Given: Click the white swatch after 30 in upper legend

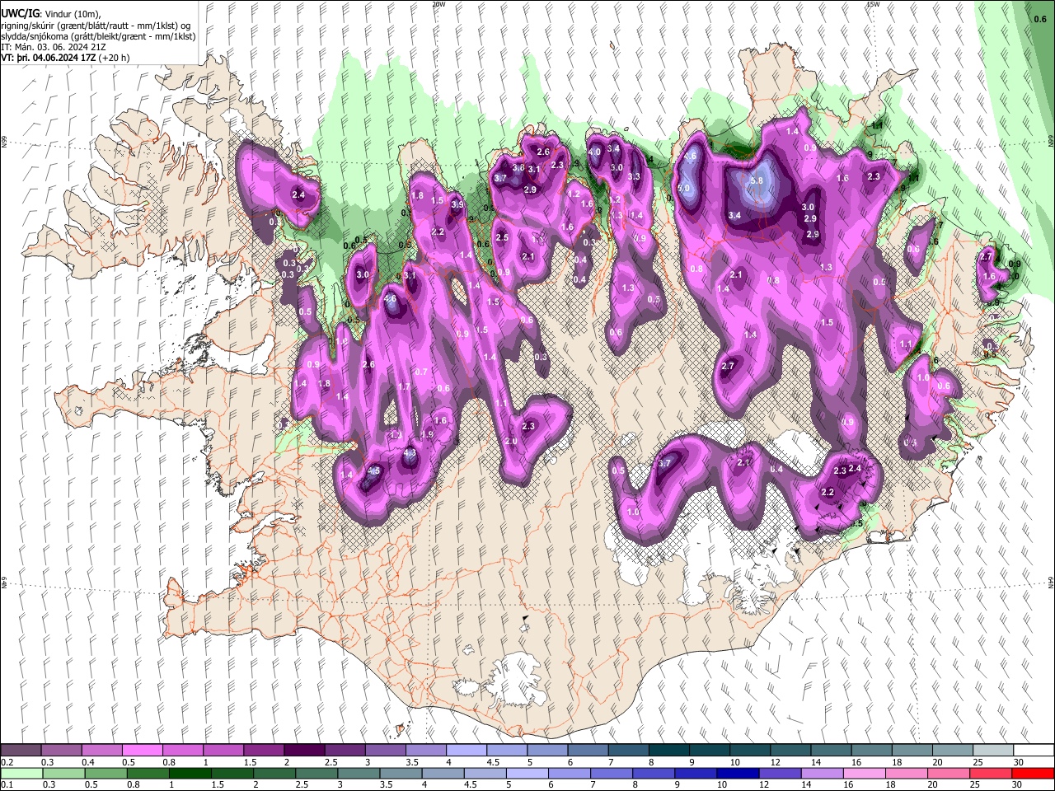Looking at the screenshot, I should click(x=1033, y=750).
